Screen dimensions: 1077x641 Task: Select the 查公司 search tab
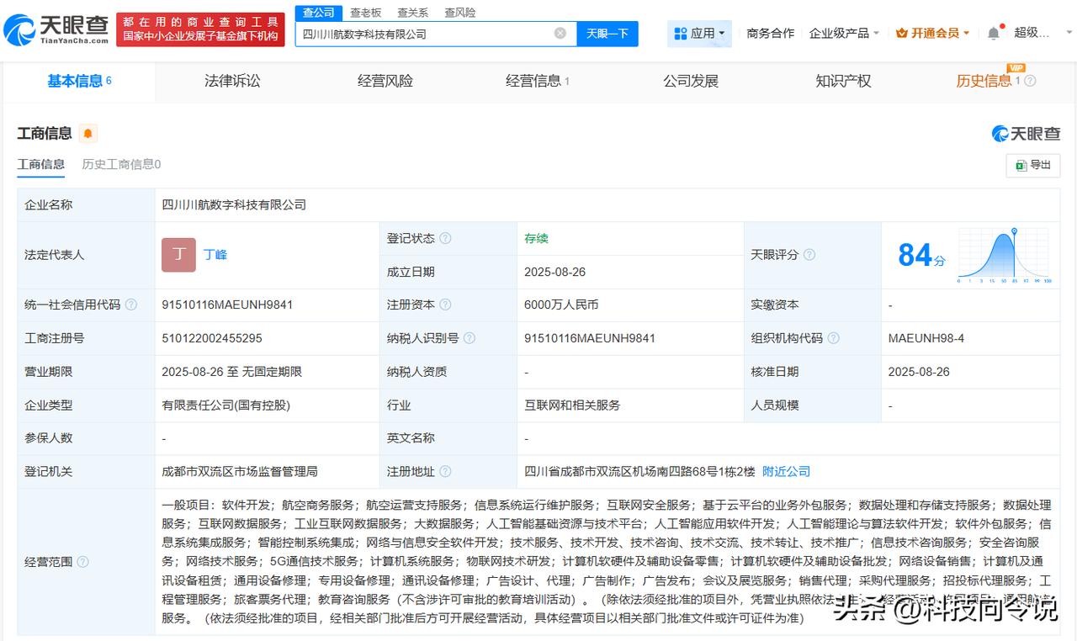[x=318, y=13]
